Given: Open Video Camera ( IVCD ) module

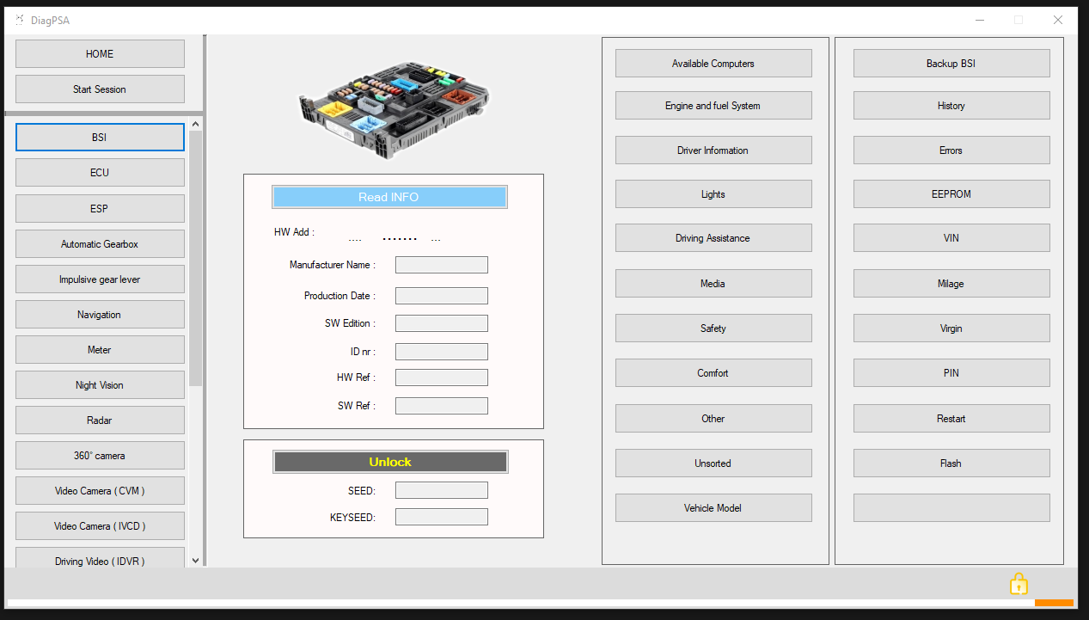Looking at the screenshot, I should pos(100,525).
